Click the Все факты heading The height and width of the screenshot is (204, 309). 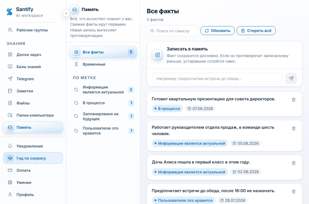tap(163, 11)
